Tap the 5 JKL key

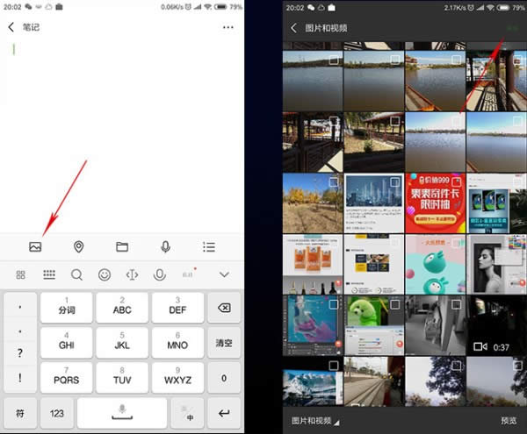[x=122, y=343]
